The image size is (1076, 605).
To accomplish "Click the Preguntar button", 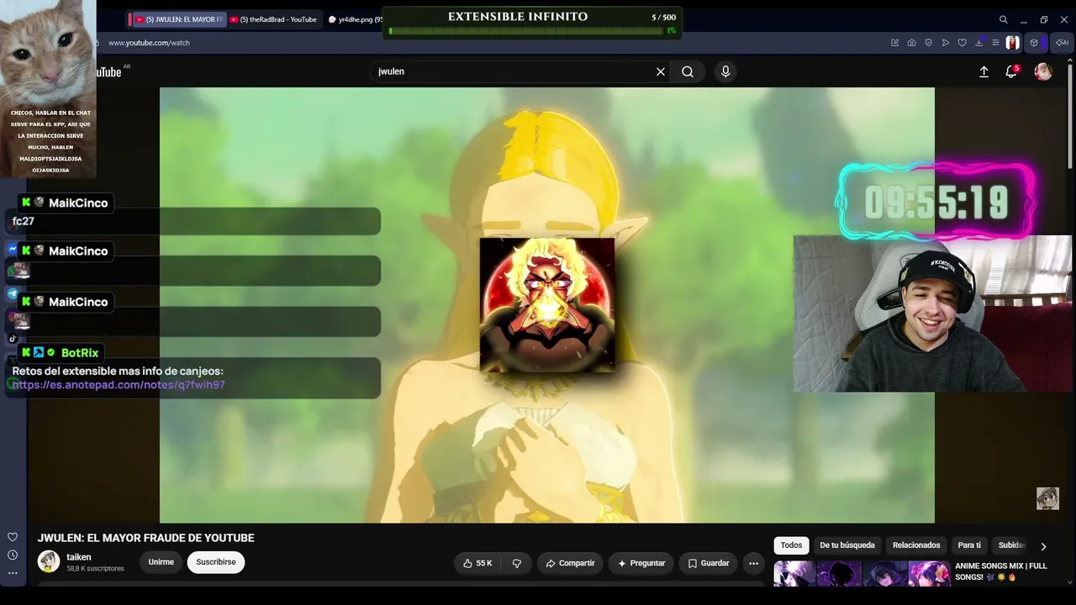I will [641, 563].
